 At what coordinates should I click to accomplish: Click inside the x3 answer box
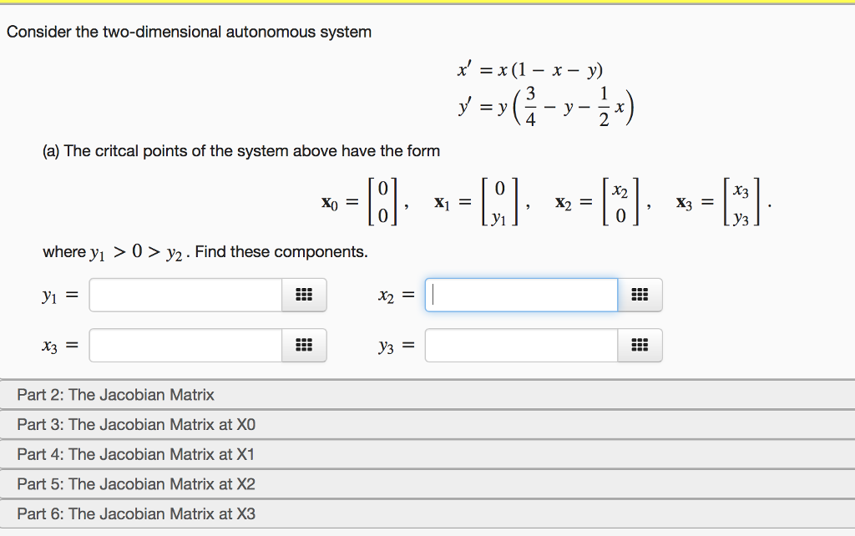[x=184, y=345]
